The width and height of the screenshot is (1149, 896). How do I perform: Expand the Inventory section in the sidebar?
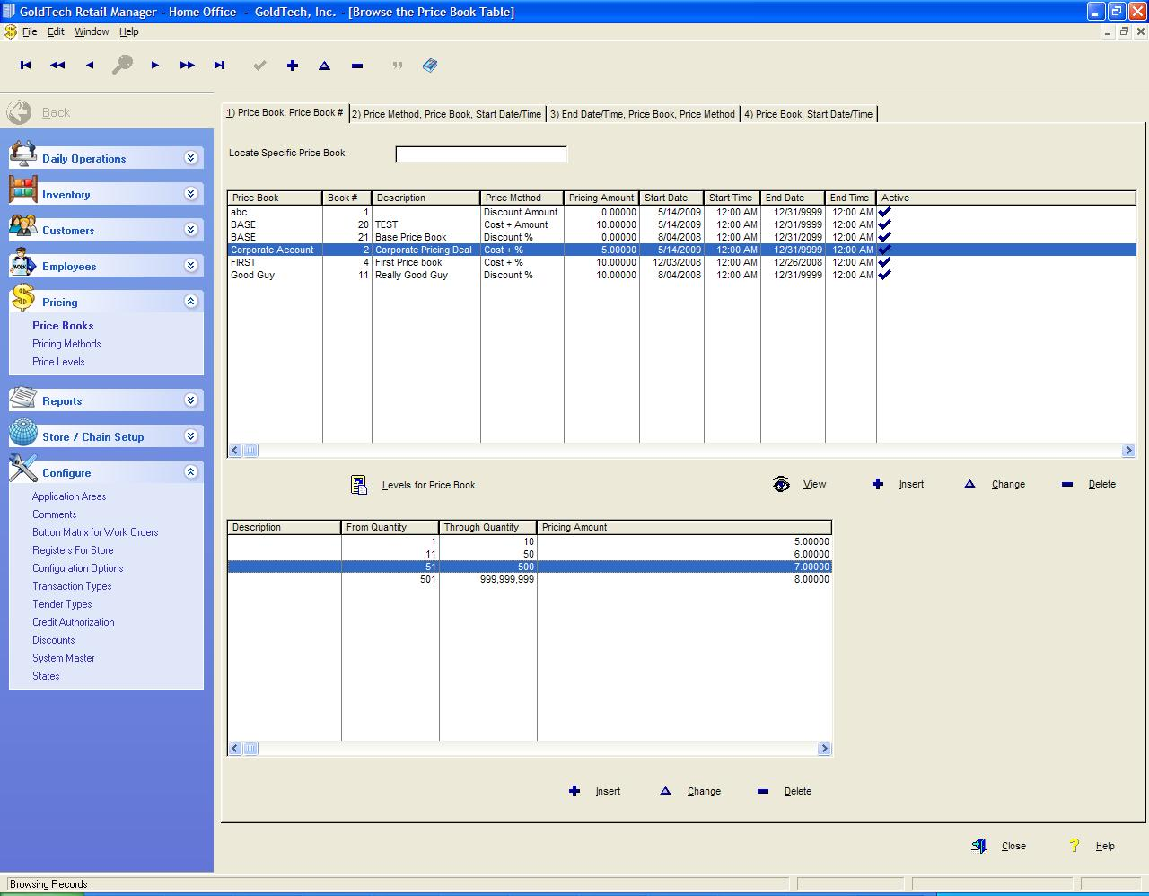189,194
